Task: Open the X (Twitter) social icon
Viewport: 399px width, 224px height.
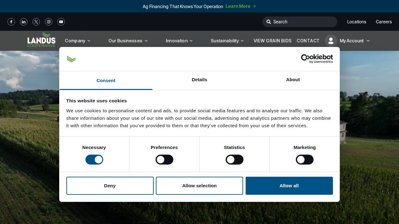Action: click(36, 22)
